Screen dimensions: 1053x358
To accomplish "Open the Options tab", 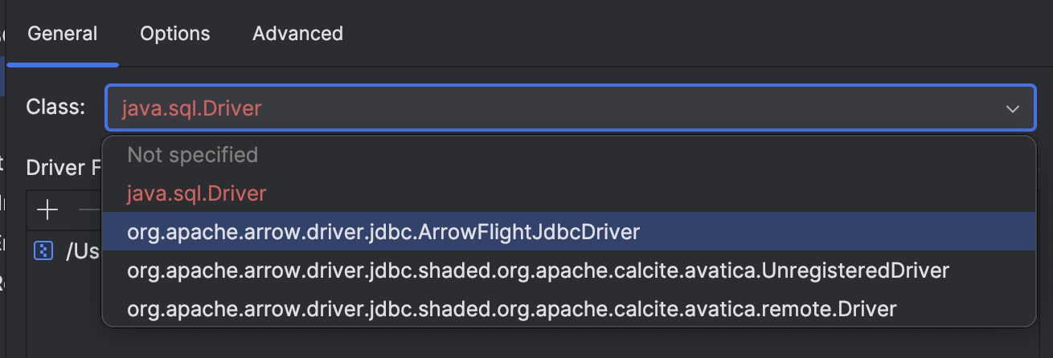I will (174, 34).
